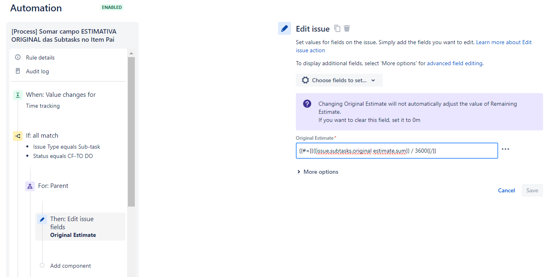The image size is (552, 277).
Task: Select the When: Value changes for trigger
Action: coord(61,95)
